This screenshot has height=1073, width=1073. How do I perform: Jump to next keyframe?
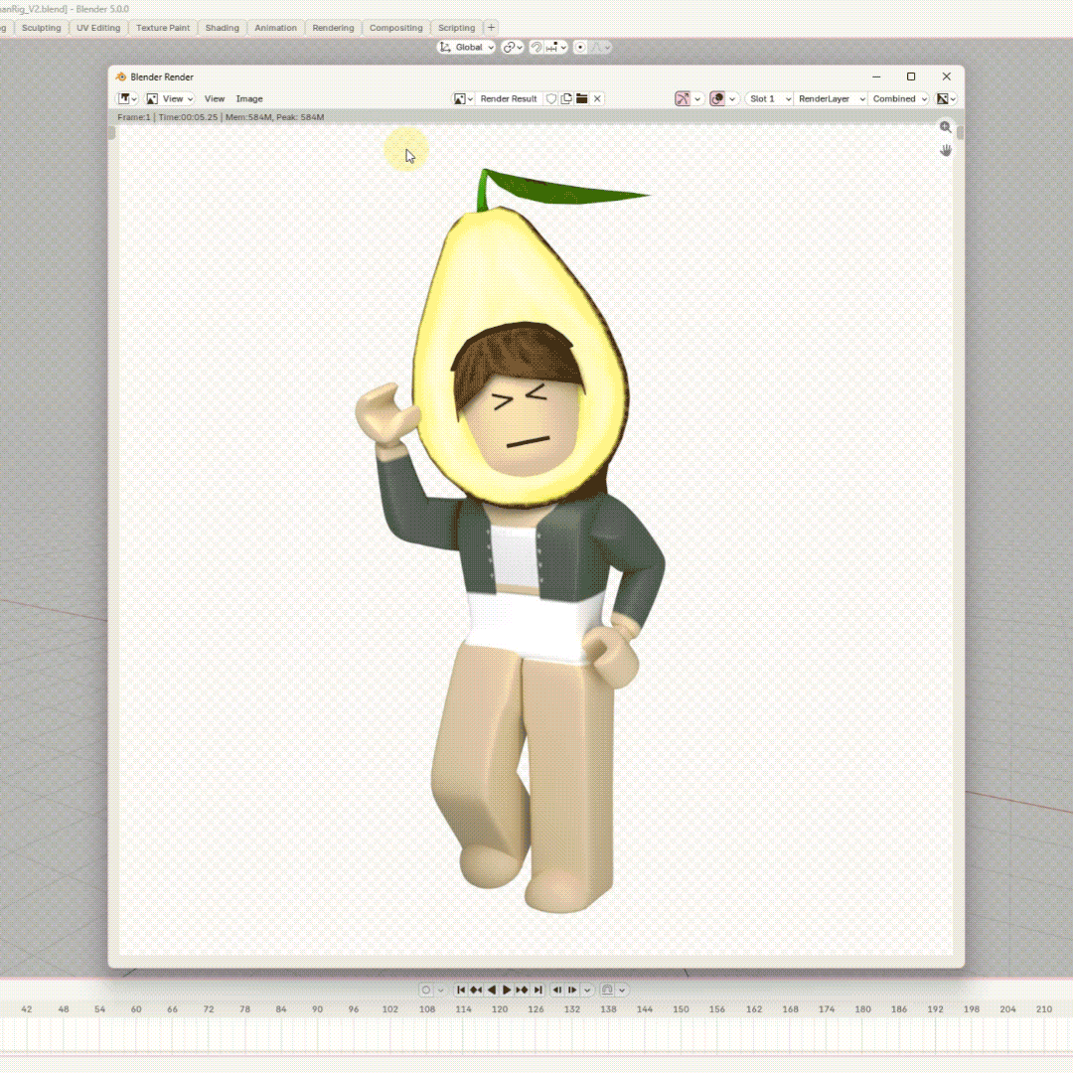click(x=523, y=990)
